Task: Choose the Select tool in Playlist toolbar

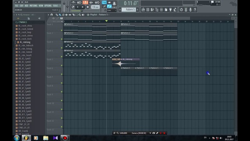Action: click(77, 15)
